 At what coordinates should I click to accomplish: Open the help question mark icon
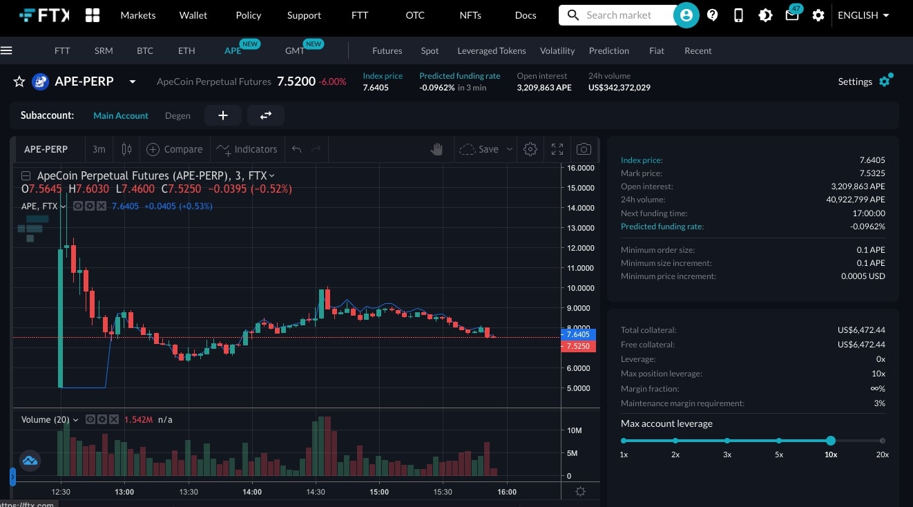pyautogui.click(x=713, y=15)
